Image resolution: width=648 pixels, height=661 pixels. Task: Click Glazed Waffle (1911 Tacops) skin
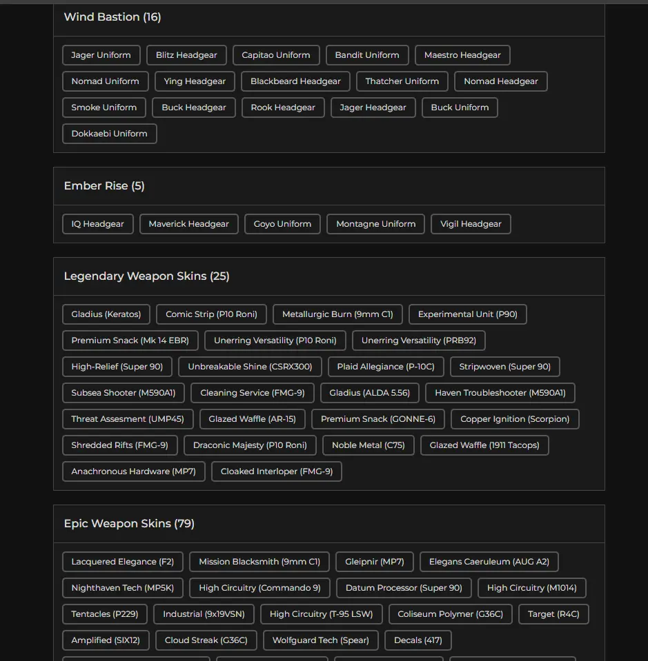(x=484, y=445)
